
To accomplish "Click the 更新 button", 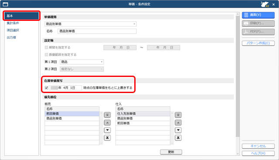I will (171, 152).
